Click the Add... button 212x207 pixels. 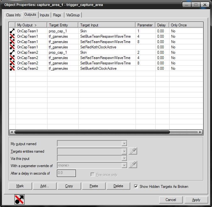click(x=45, y=186)
